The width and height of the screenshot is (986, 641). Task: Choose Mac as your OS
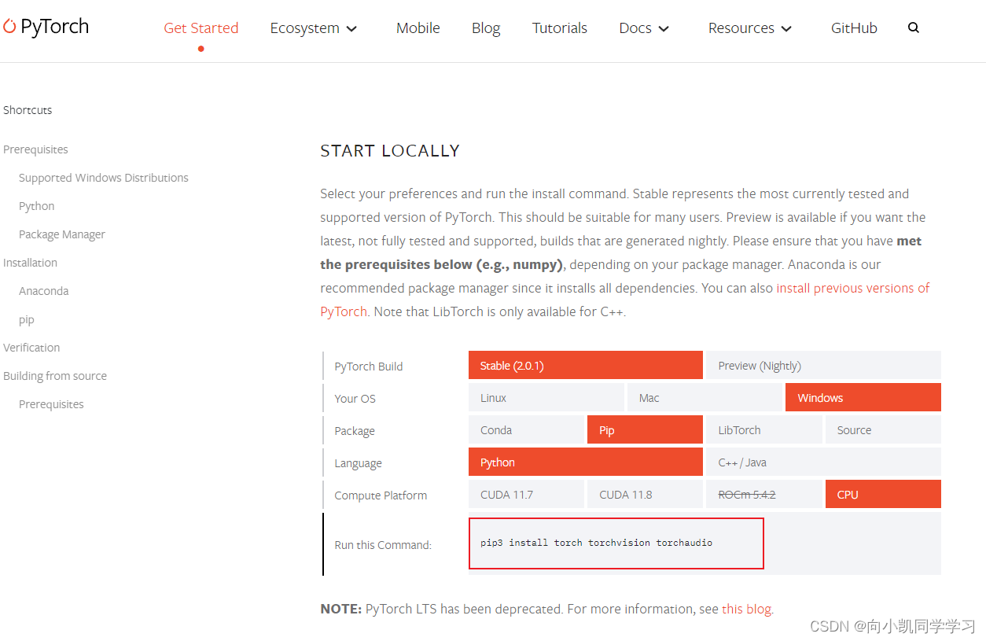click(705, 397)
